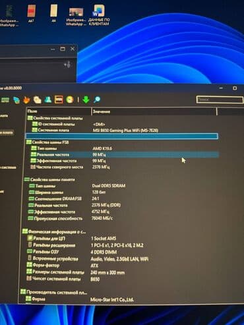Click the '<DMI>' value cell
The width and height of the screenshot is (244, 325).
coord(99,125)
